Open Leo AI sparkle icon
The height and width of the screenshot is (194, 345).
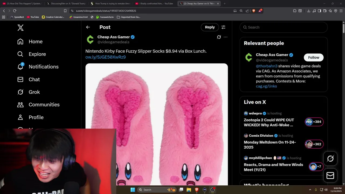coord(330,11)
